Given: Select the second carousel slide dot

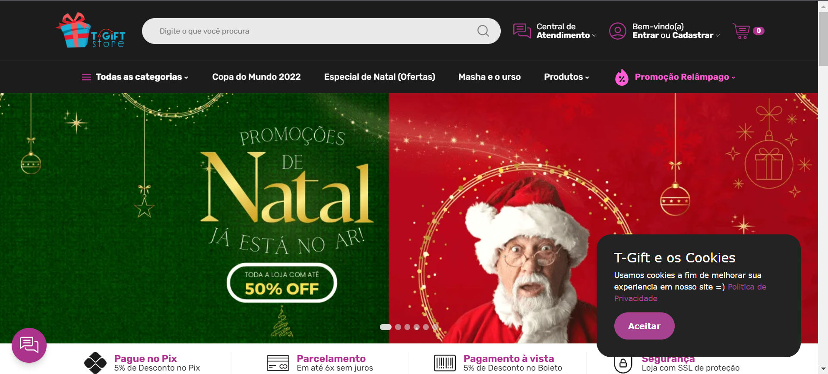Looking at the screenshot, I should tap(398, 327).
